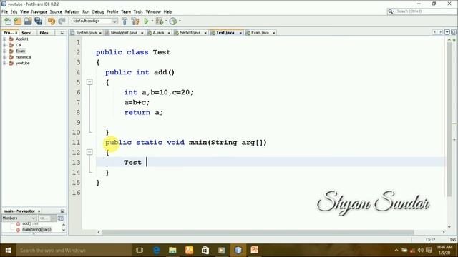Click the Debug Project toolbar icon
This screenshot has height=257, width=458.
[x=159, y=21]
